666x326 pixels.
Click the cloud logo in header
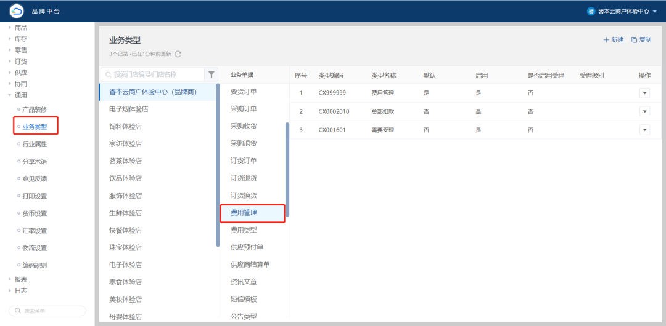pos(16,11)
